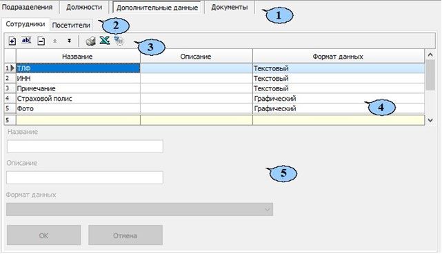Move the selected row down with the arrow icon
The height and width of the screenshot is (254, 442).
[69, 41]
